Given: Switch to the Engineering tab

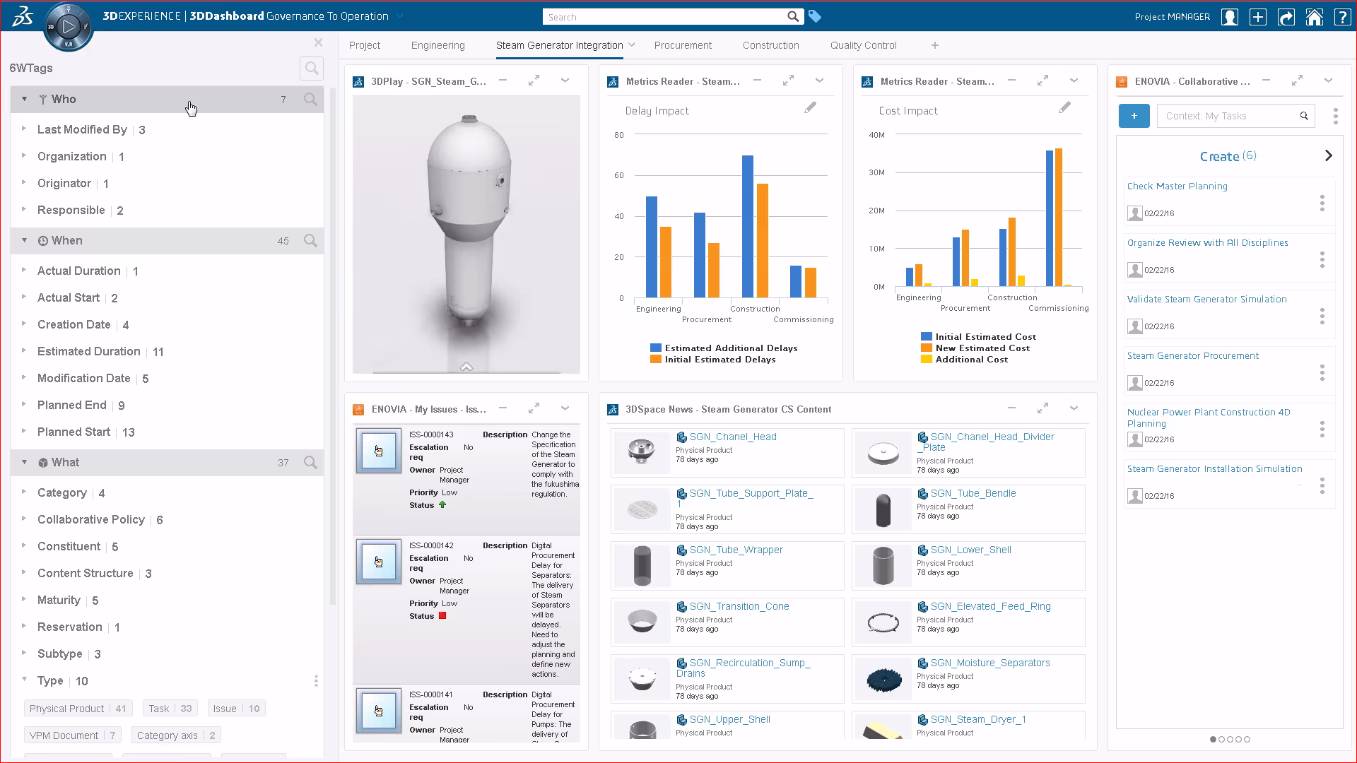Looking at the screenshot, I should click(438, 45).
